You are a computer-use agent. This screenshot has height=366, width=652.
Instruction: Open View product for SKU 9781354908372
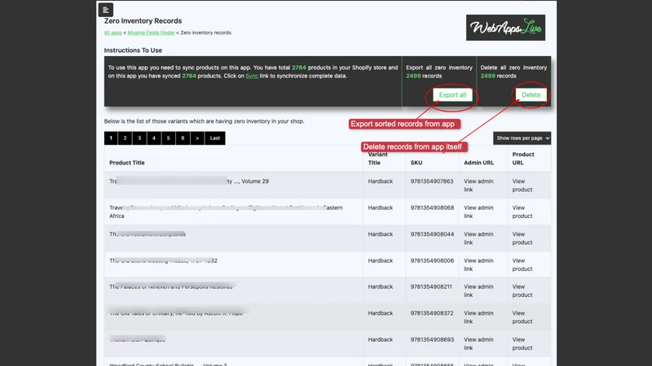[522, 317]
